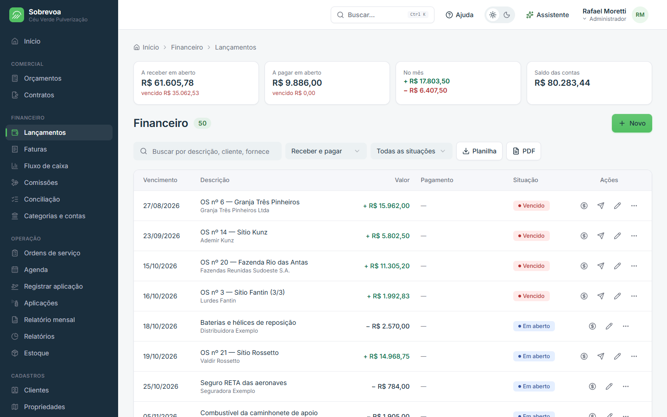Click the Financeiro breadcrumb link

pyautogui.click(x=187, y=47)
